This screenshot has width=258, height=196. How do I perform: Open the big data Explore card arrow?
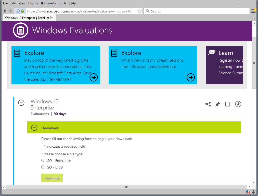point(94,77)
